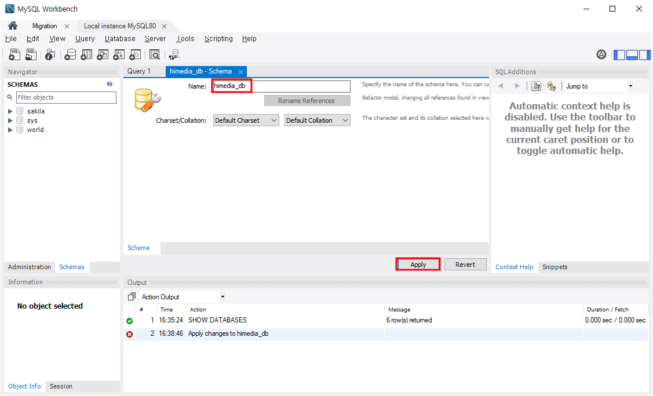Open the View menu
653x396 pixels.
tap(57, 39)
